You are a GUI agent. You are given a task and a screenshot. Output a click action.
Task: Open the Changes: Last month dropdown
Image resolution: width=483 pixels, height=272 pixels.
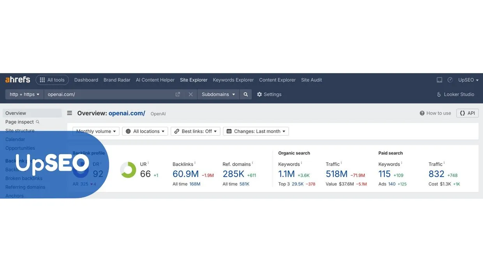256,131
